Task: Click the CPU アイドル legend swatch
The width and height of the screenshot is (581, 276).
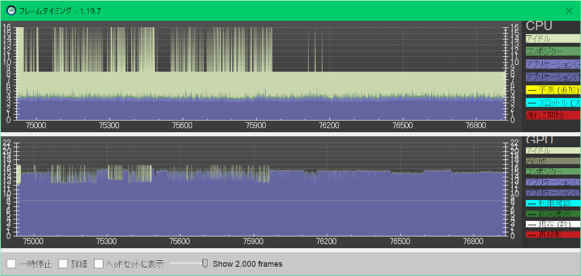Action: 552,39
